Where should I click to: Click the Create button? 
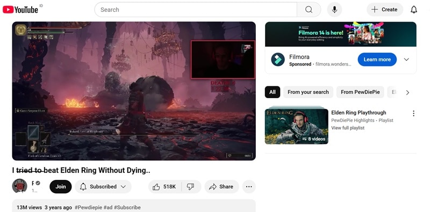point(385,10)
